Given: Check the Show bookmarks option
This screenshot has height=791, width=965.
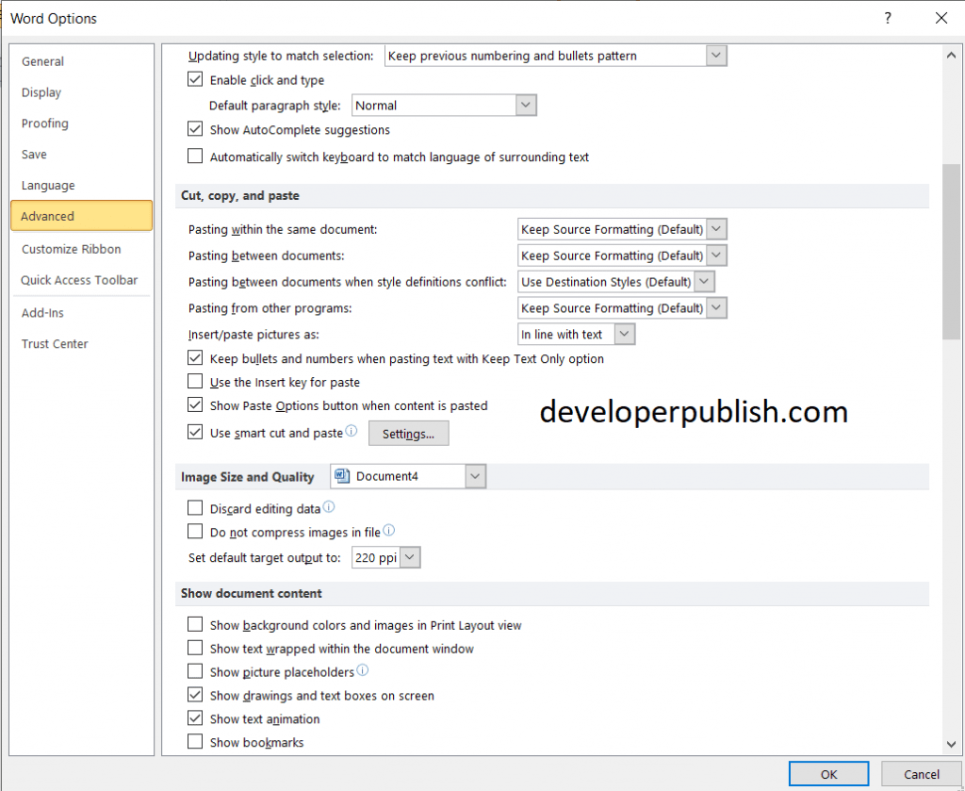Looking at the screenshot, I should pos(194,742).
